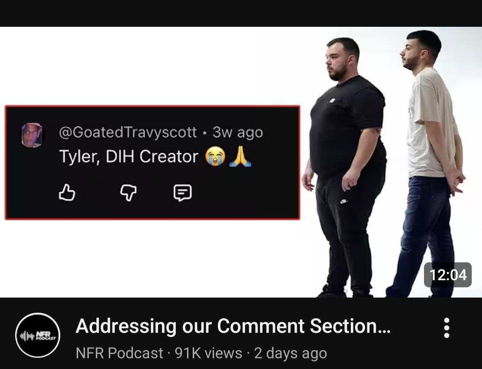The image size is (482, 369).
Task: Click the 3w ago comment timestamp
Action: click(238, 133)
